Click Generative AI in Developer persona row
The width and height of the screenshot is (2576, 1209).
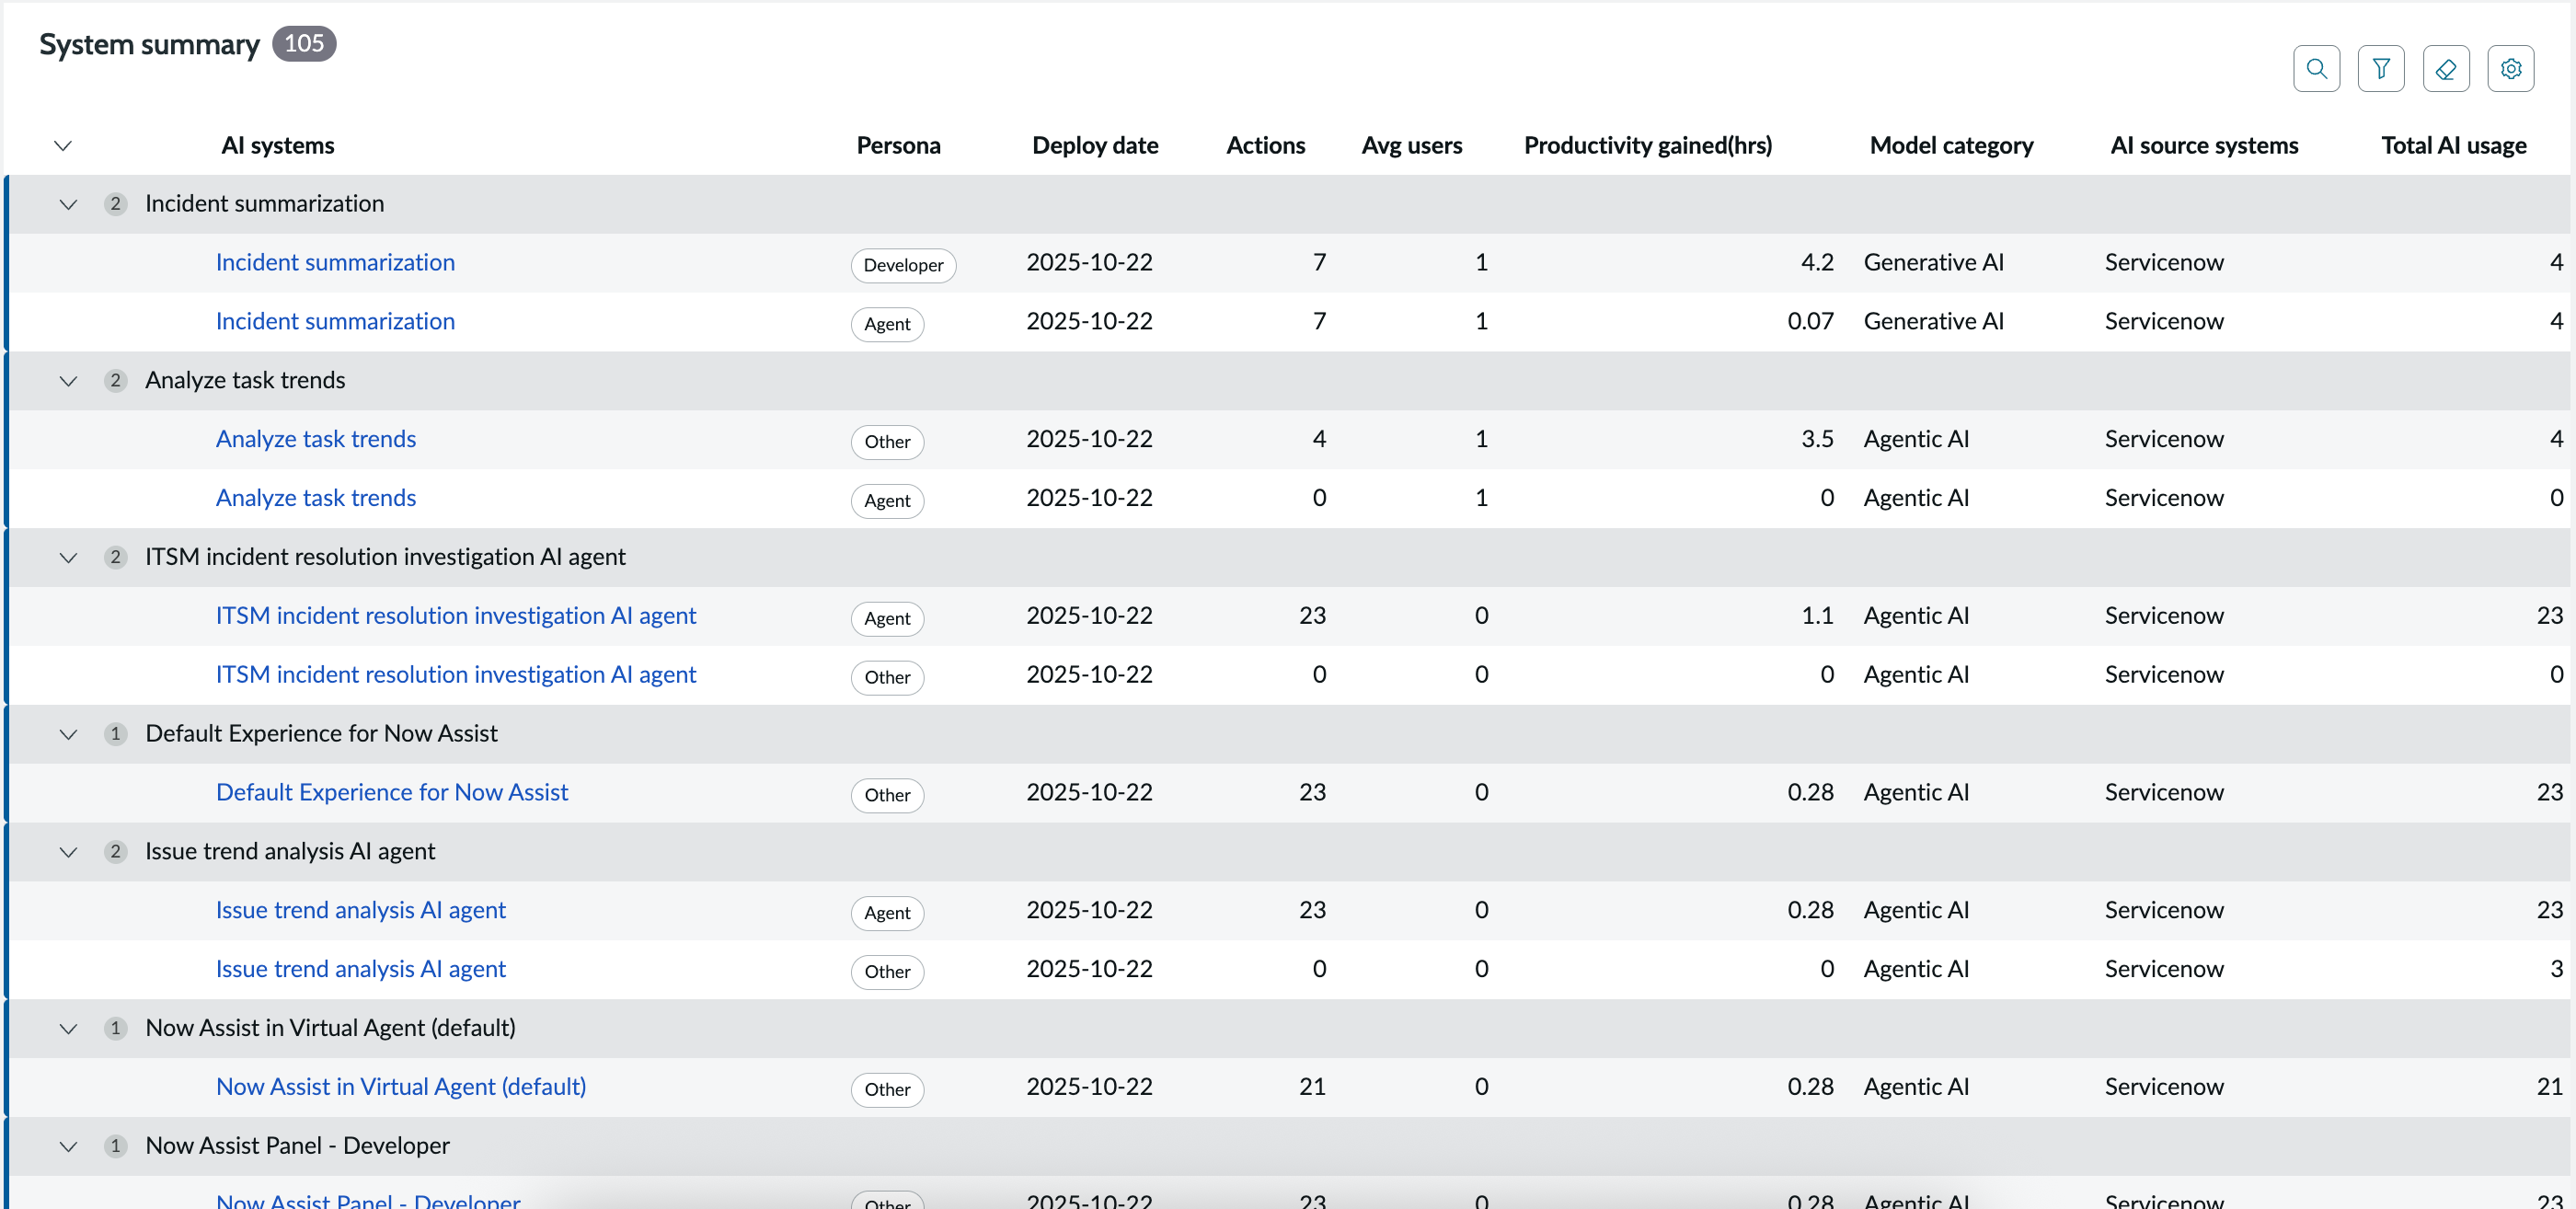(1933, 263)
